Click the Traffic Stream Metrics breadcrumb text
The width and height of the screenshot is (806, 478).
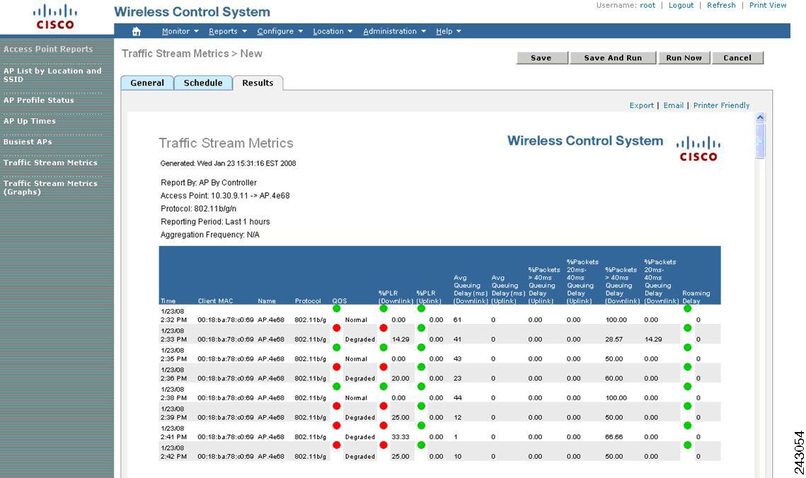[x=175, y=54]
